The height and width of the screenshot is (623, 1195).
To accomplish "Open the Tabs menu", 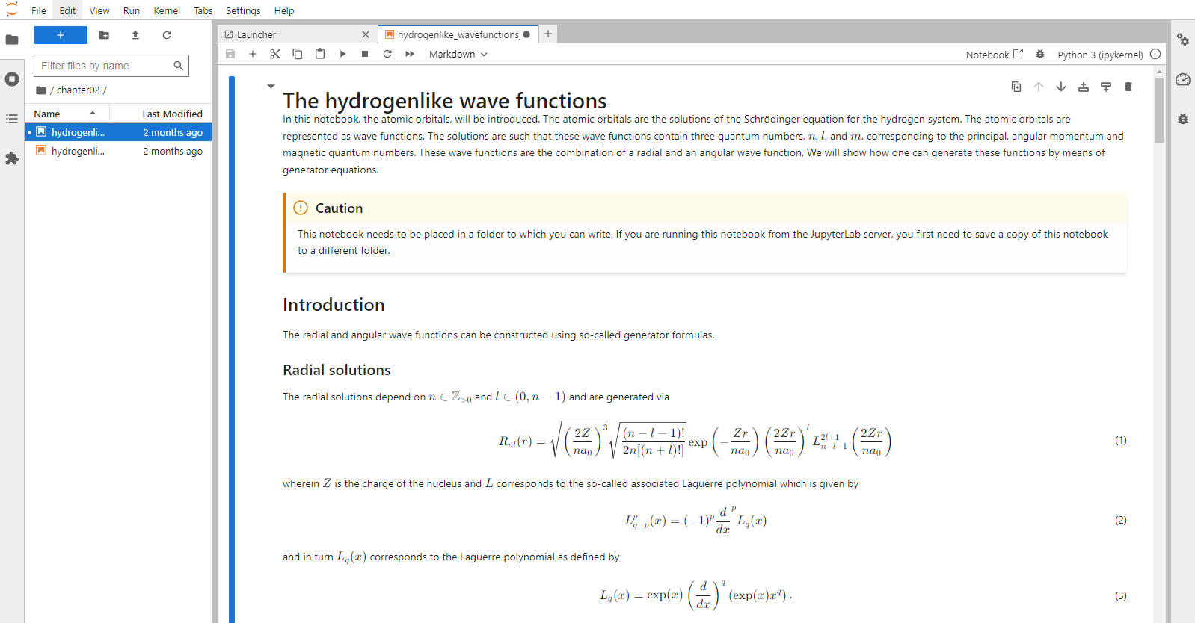I will (x=203, y=10).
